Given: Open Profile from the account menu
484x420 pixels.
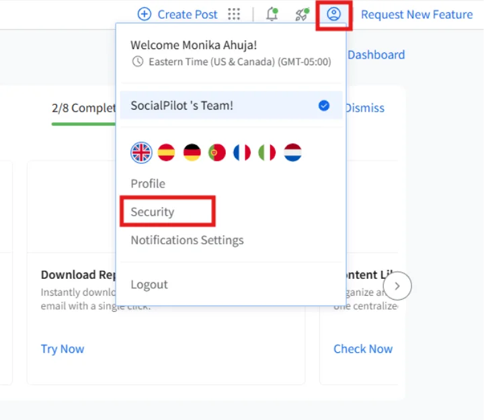Looking at the screenshot, I should tap(148, 183).
